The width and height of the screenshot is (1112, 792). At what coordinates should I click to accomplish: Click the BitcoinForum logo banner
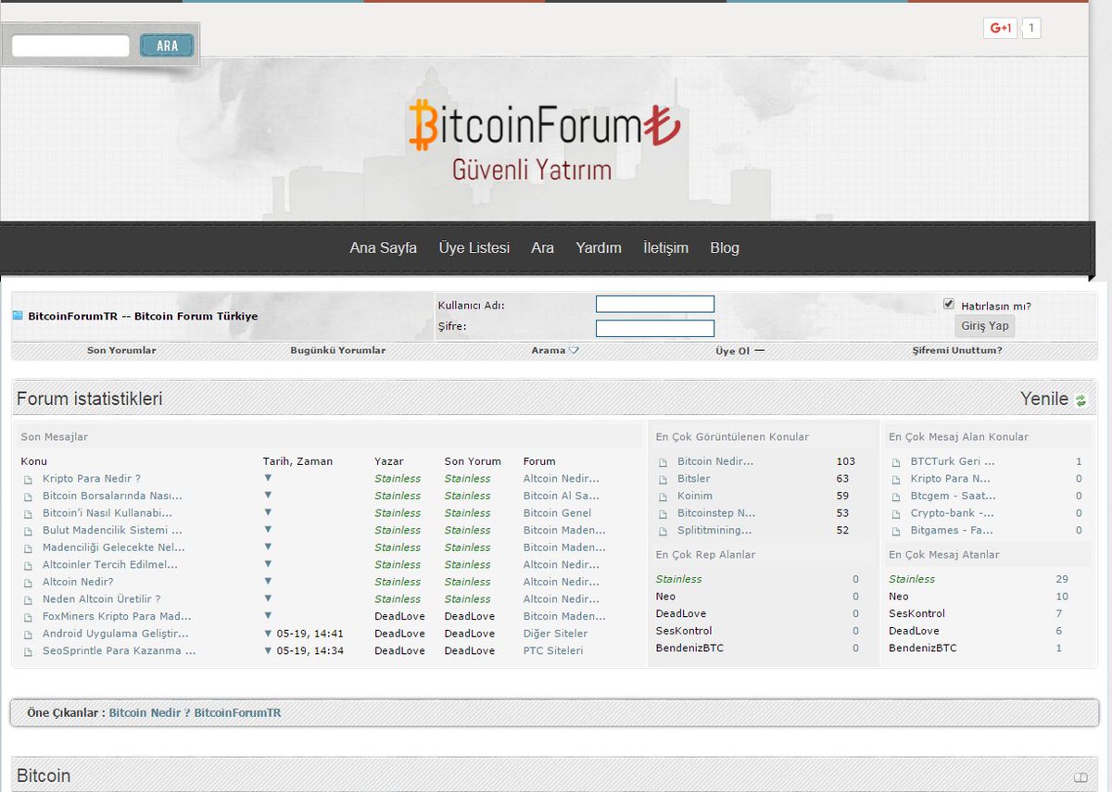(x=544, y=139)
